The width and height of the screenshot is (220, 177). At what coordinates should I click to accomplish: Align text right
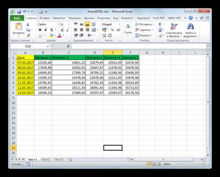pos(87,30)
